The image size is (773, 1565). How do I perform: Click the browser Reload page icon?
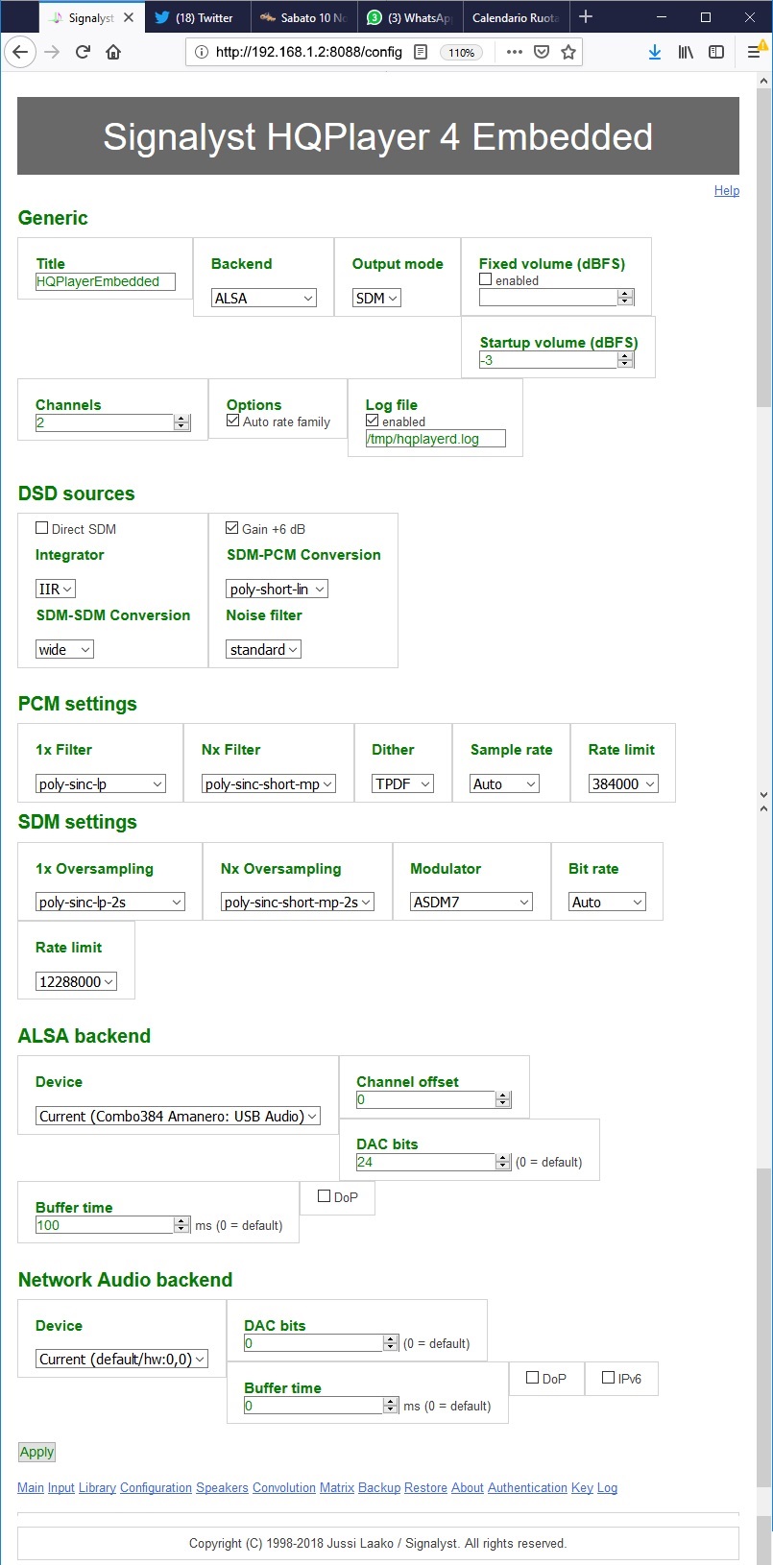(x=83, y=52)
